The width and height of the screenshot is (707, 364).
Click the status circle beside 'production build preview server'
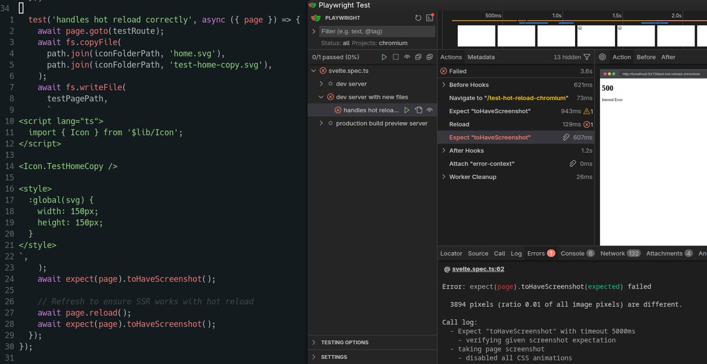click(331, 124)
